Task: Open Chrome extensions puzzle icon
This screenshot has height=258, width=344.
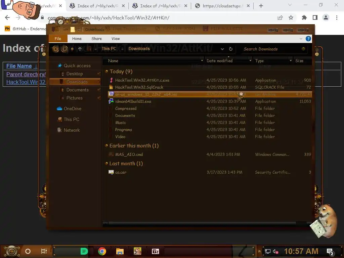Action: pos(304,17)
